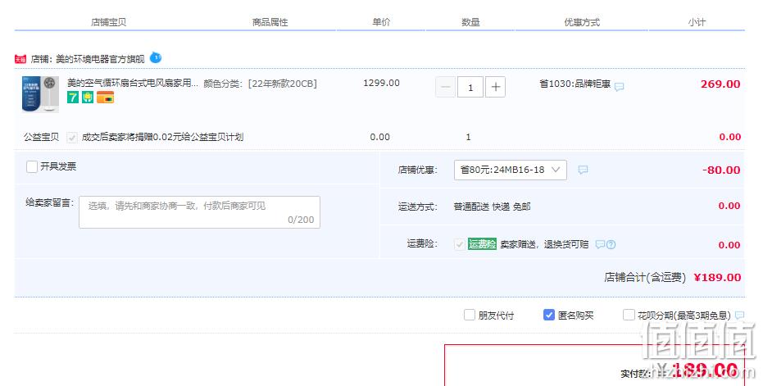Check the 朋友代付 checkbox

470,315
